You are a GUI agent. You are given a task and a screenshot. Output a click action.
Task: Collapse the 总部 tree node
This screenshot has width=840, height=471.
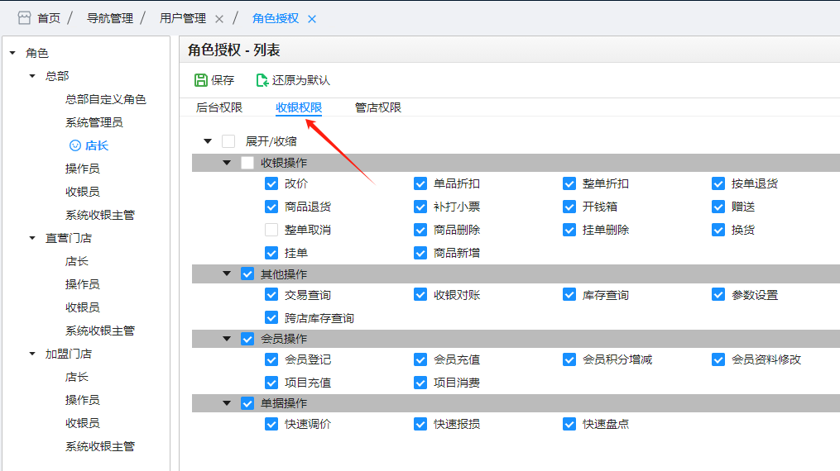(x=32, y=76)
